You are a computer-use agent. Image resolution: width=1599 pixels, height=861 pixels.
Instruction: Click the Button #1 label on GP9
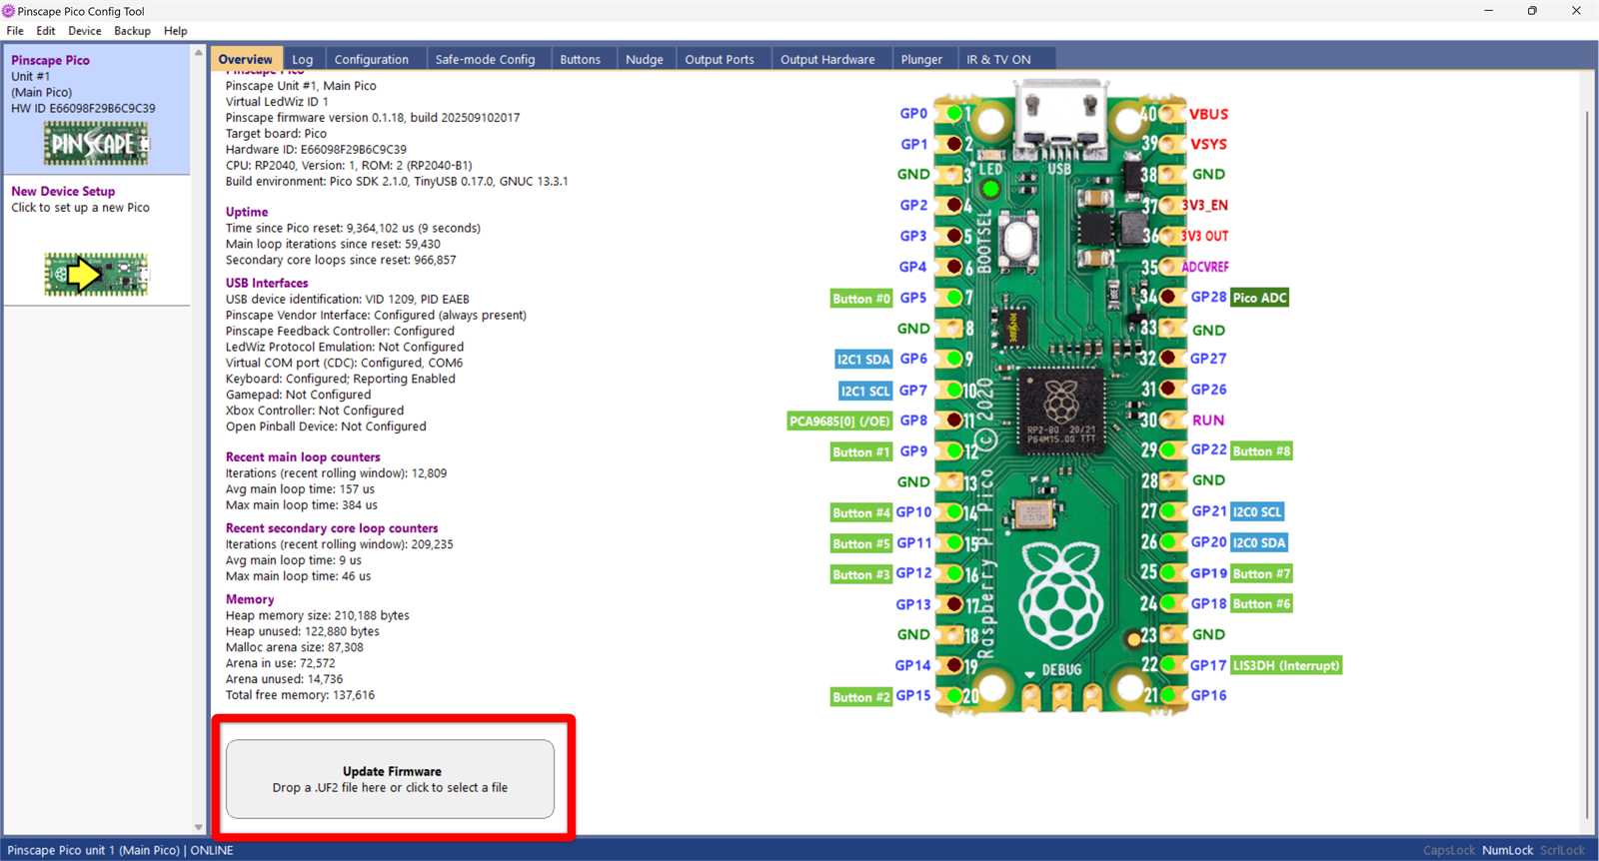(x=860, y=452)
